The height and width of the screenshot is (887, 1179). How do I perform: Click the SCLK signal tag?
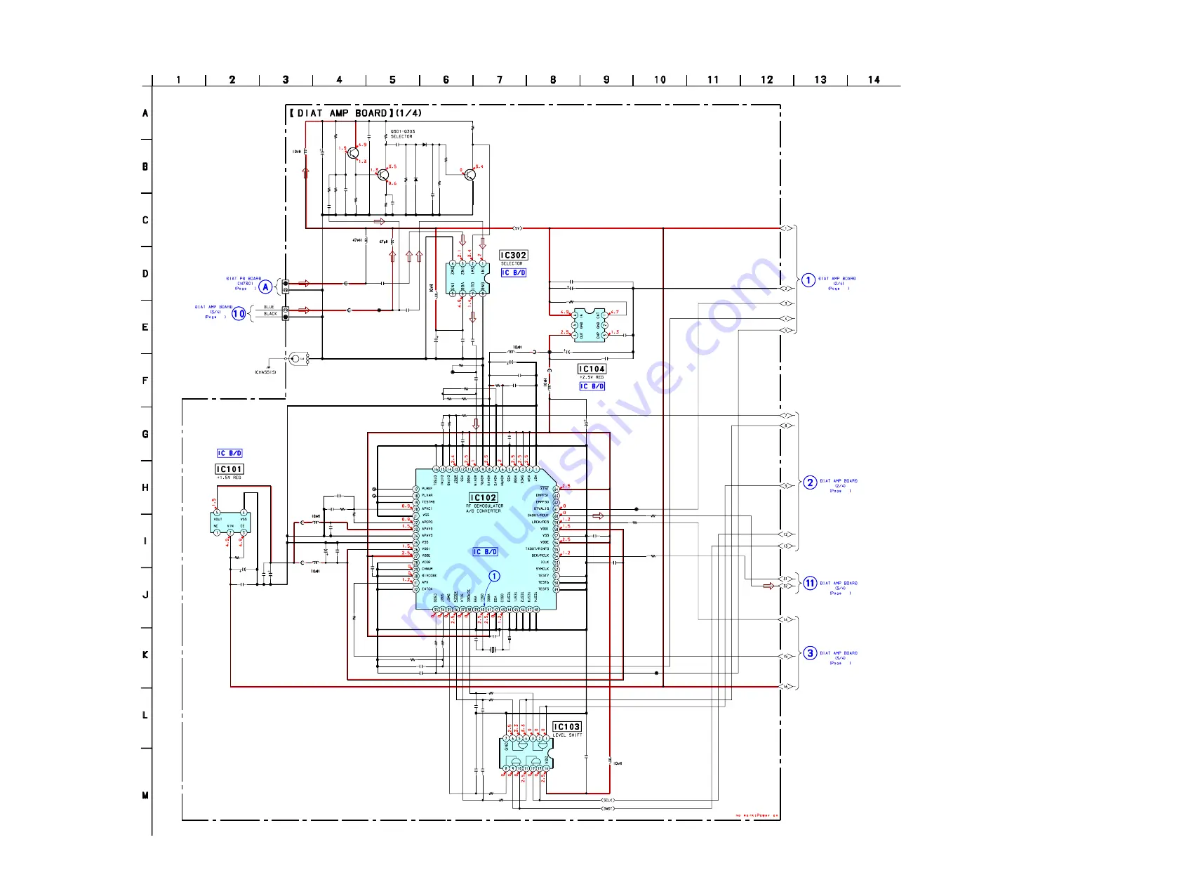click(x=608, y=800)
